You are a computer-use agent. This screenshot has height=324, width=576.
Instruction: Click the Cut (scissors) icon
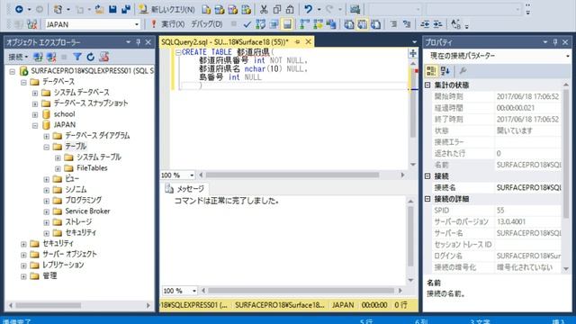[x=264, y=9]
